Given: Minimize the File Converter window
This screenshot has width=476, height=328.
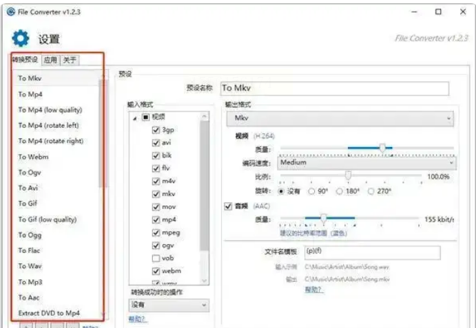Looking at the screenshot, I should click(415, 12).
